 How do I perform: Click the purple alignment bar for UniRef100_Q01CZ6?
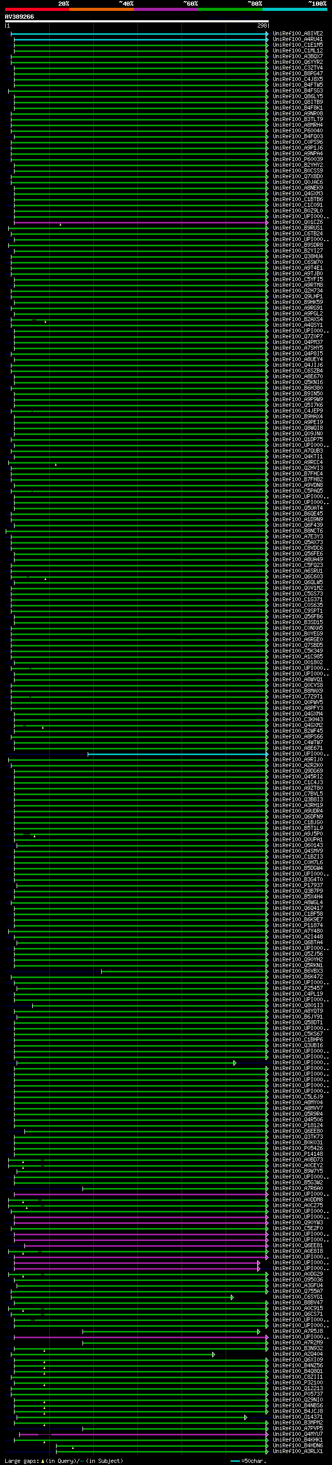pos(141,223)
